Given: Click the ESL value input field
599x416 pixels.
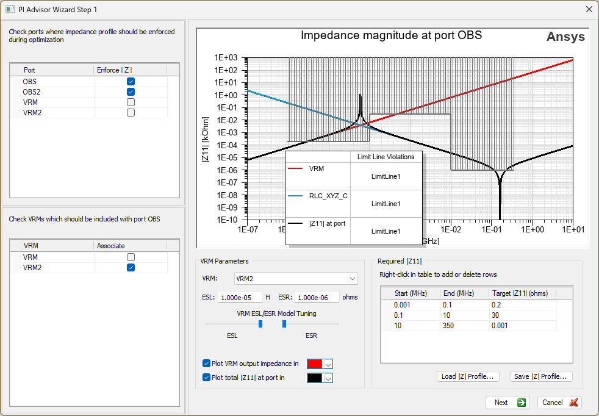Looking at the screenshot, I should (239, 298).
